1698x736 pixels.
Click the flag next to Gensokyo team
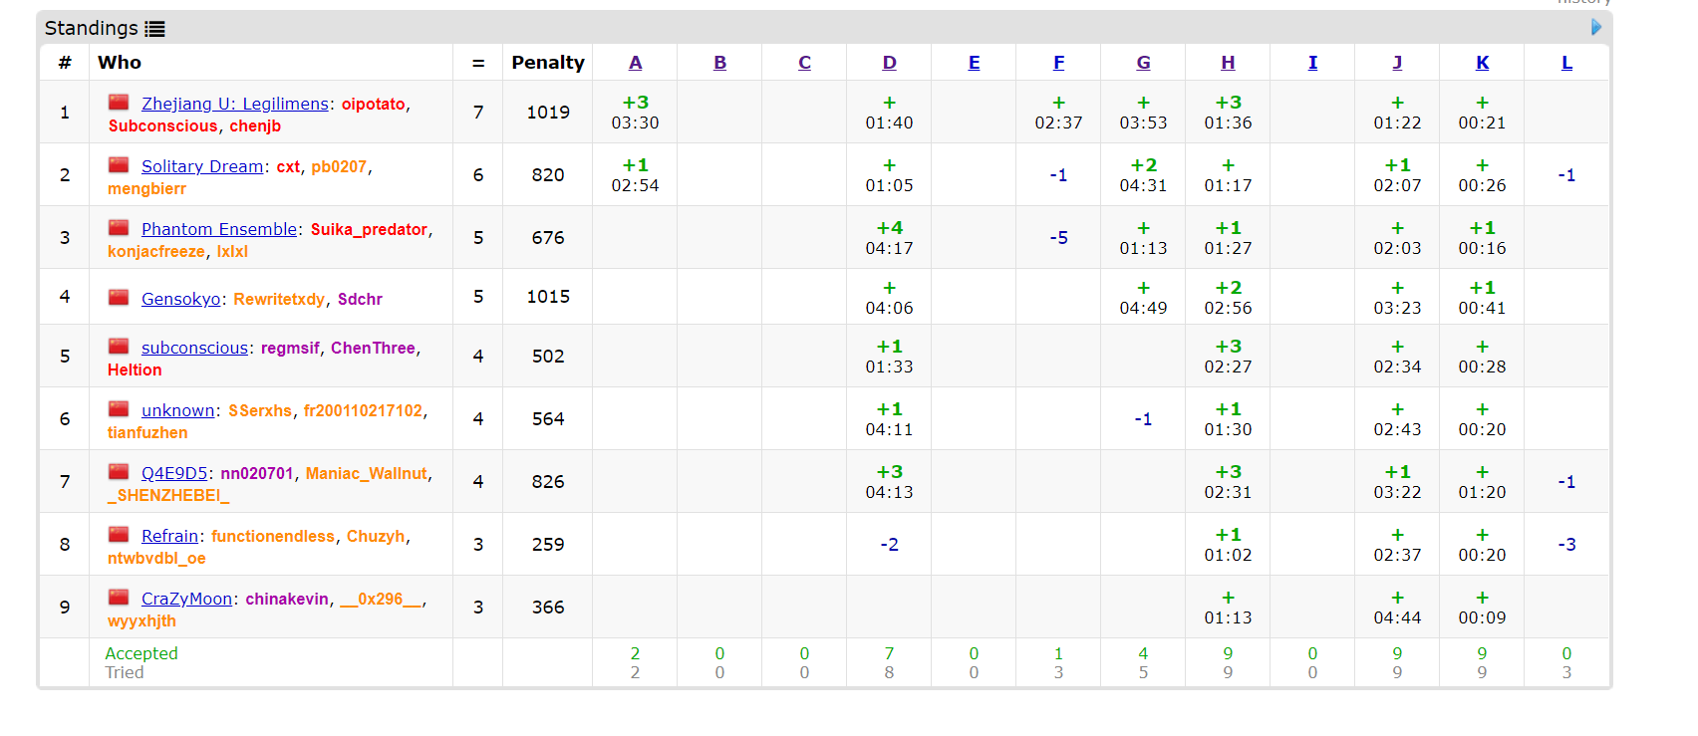(119, 297)
